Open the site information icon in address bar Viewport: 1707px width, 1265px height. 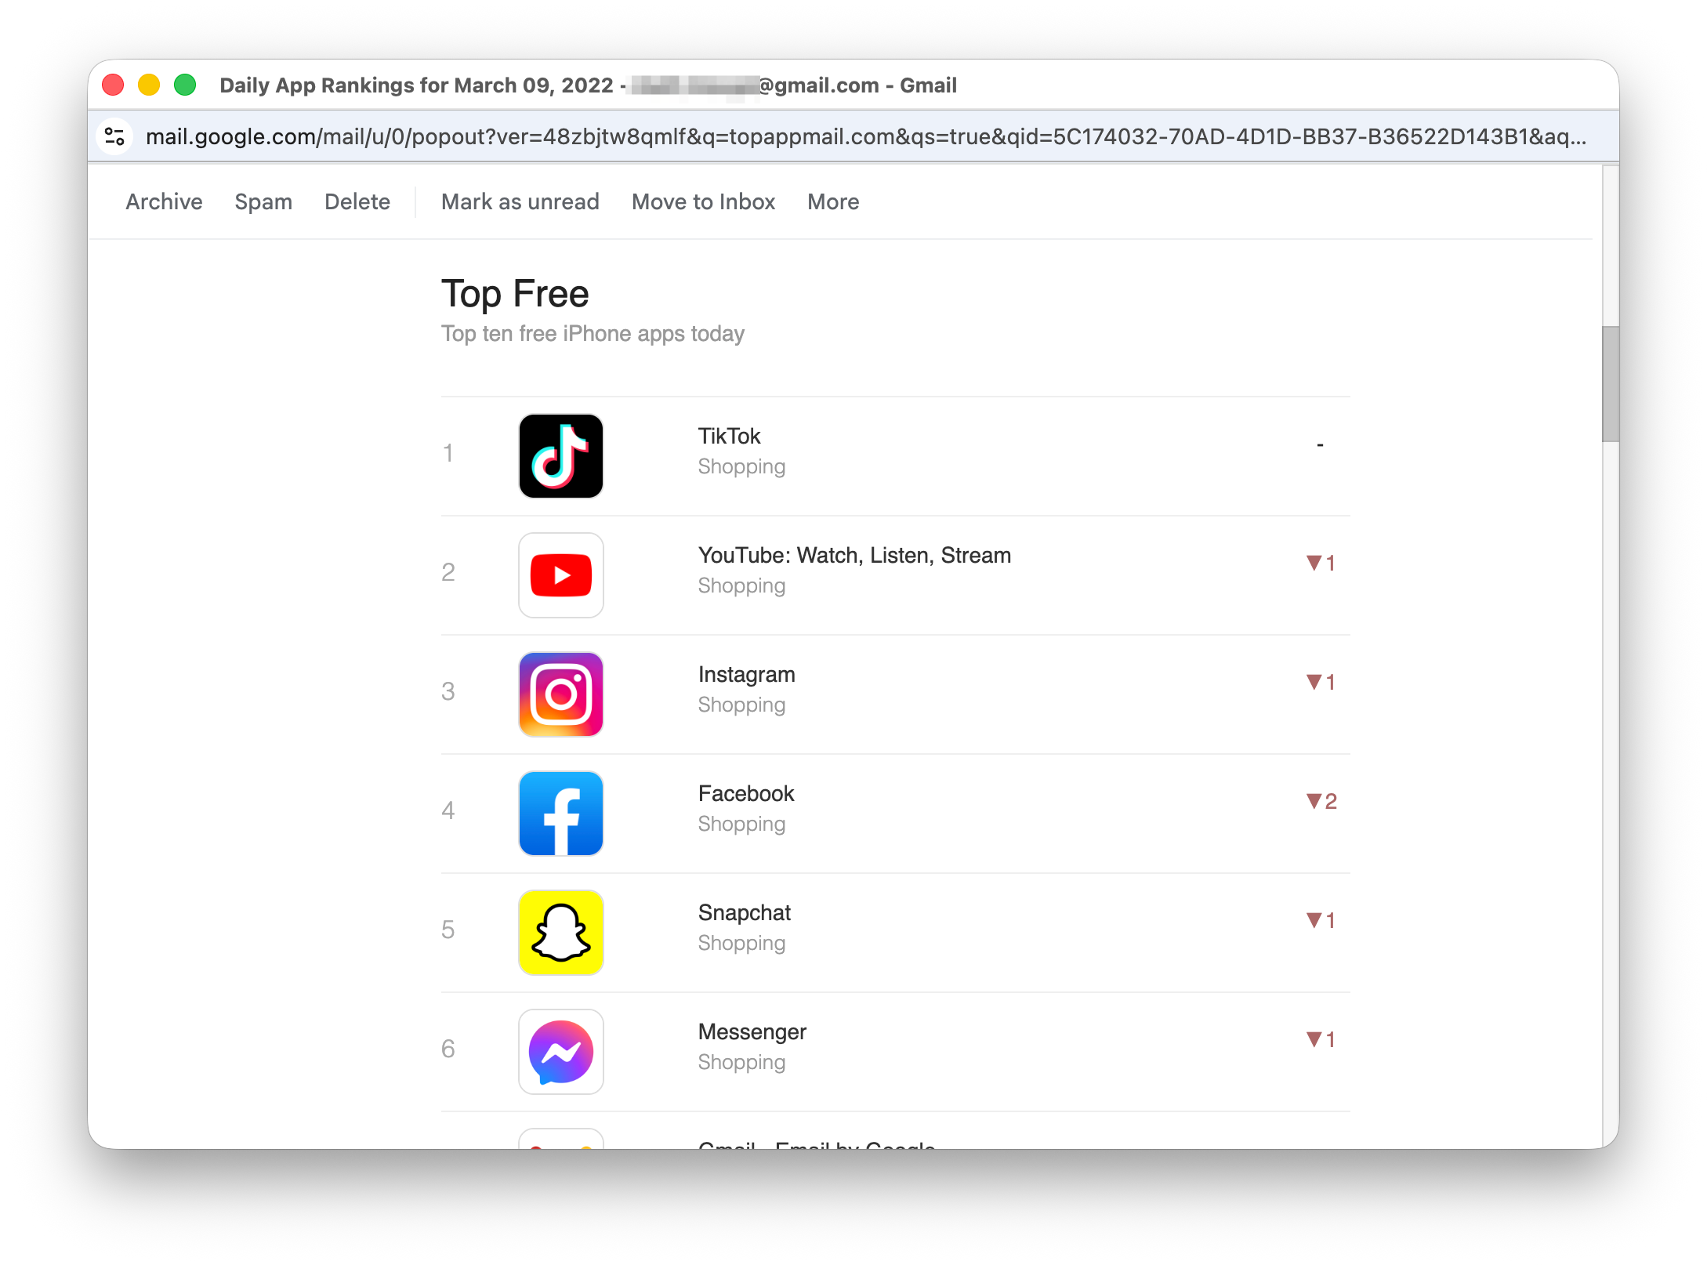[114, 136]
